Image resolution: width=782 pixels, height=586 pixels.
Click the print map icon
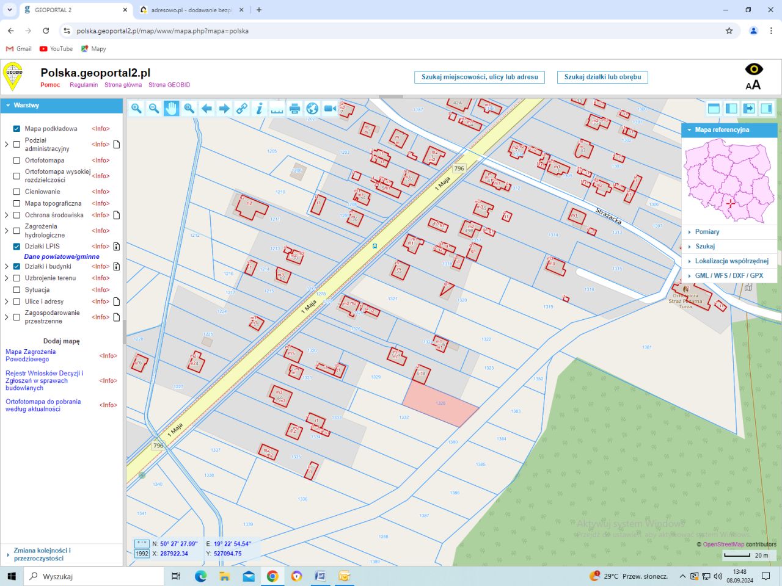click(x=294, y=109)
